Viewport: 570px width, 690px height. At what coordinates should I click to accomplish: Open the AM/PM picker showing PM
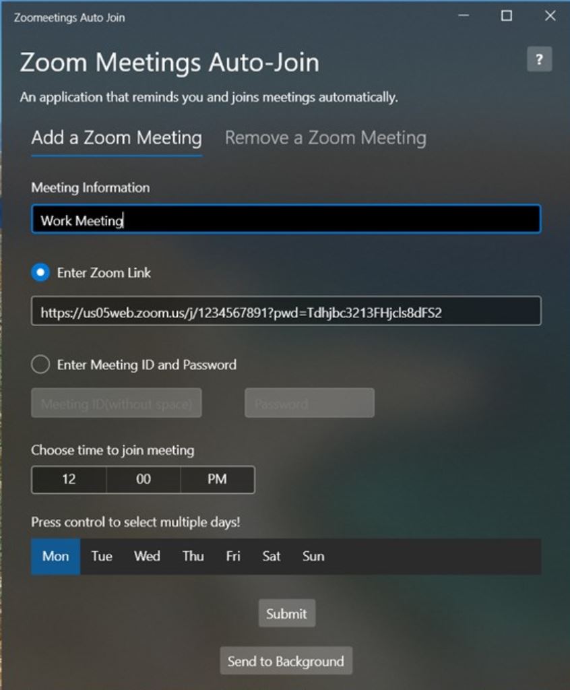tap(218, 479)
